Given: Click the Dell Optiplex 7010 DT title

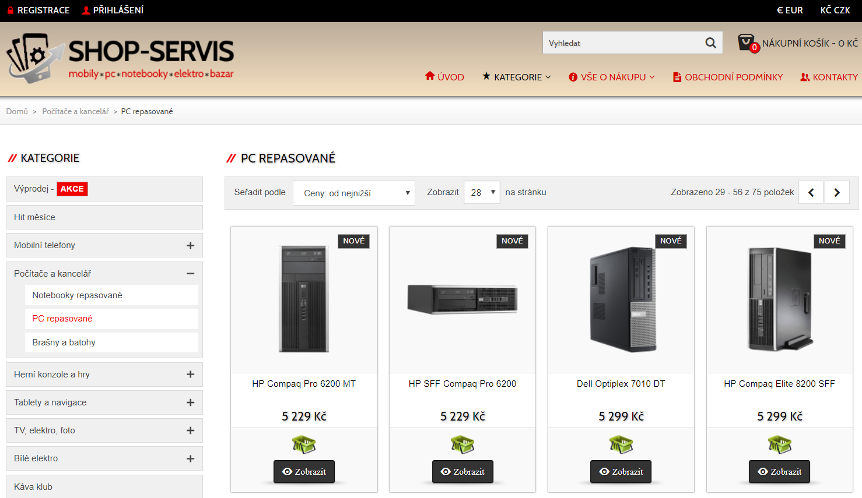Looking at the screenshot, I should click(621, 384).
